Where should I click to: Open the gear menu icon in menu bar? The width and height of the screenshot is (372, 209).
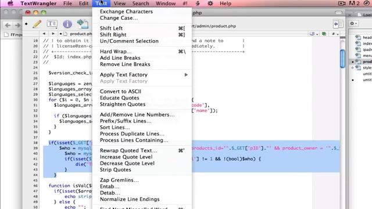pyautogui.click(x=210, y=3)
